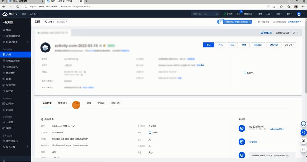Click the headset customer service icon
307x162 pixels.
(303, 133)
